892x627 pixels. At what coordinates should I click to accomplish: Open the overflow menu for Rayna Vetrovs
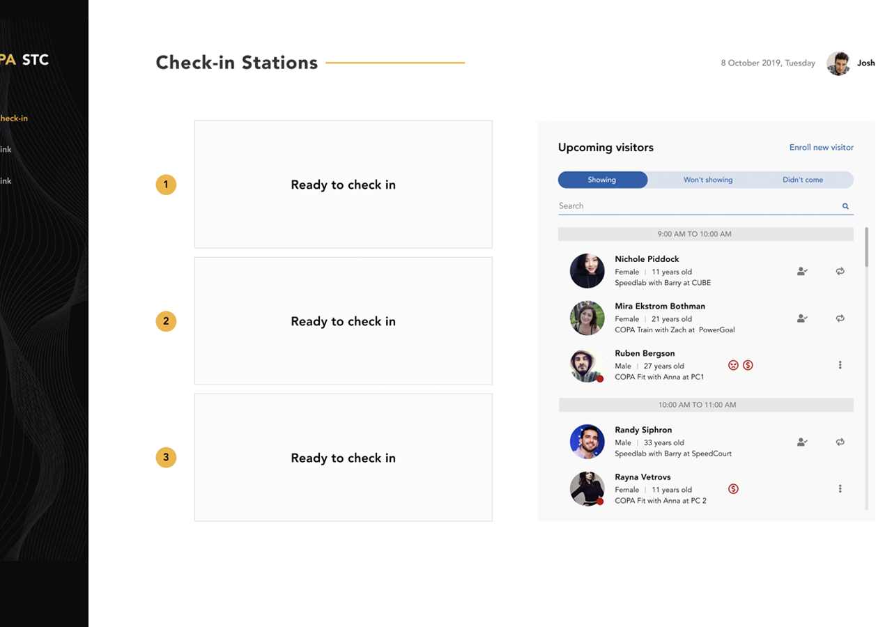(840, 488)
